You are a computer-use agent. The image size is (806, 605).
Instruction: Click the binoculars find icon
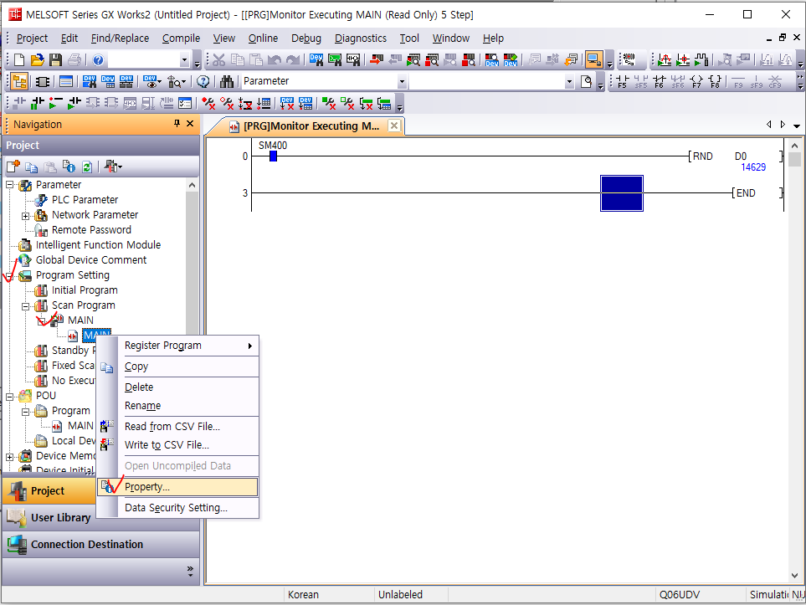(x=227, y=81)
